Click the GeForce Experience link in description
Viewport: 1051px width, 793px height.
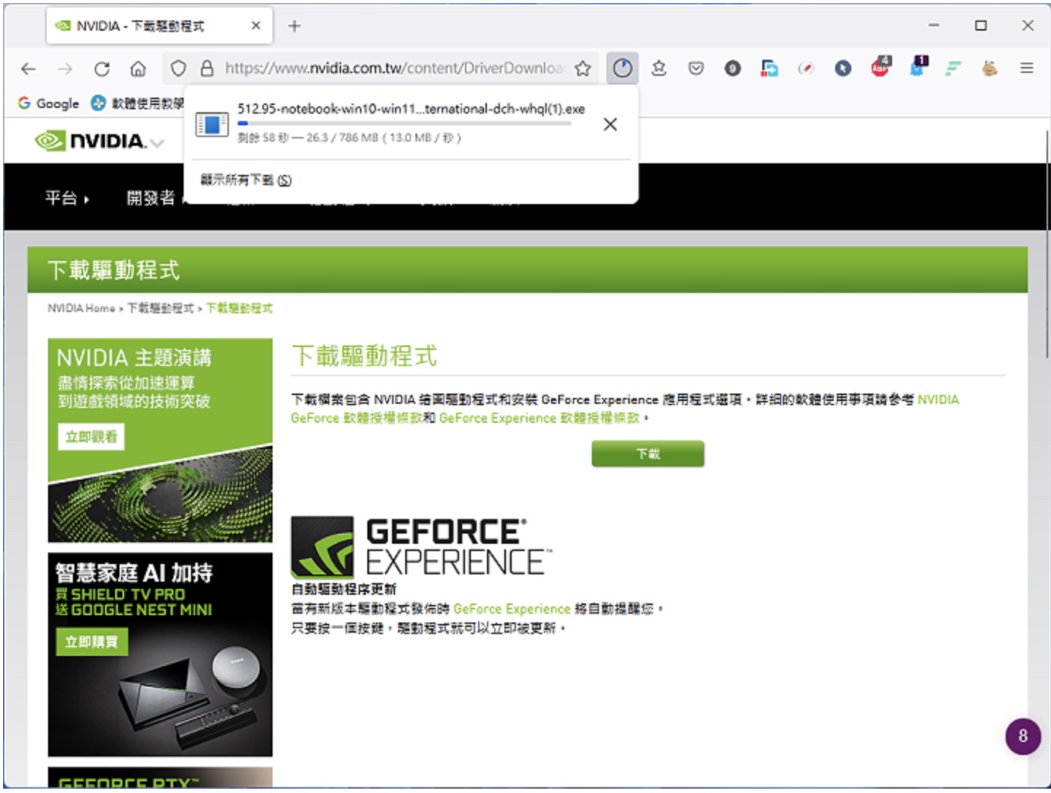tap(512, 609)
